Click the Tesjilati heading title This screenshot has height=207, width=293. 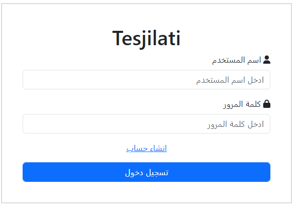[146, 39]
